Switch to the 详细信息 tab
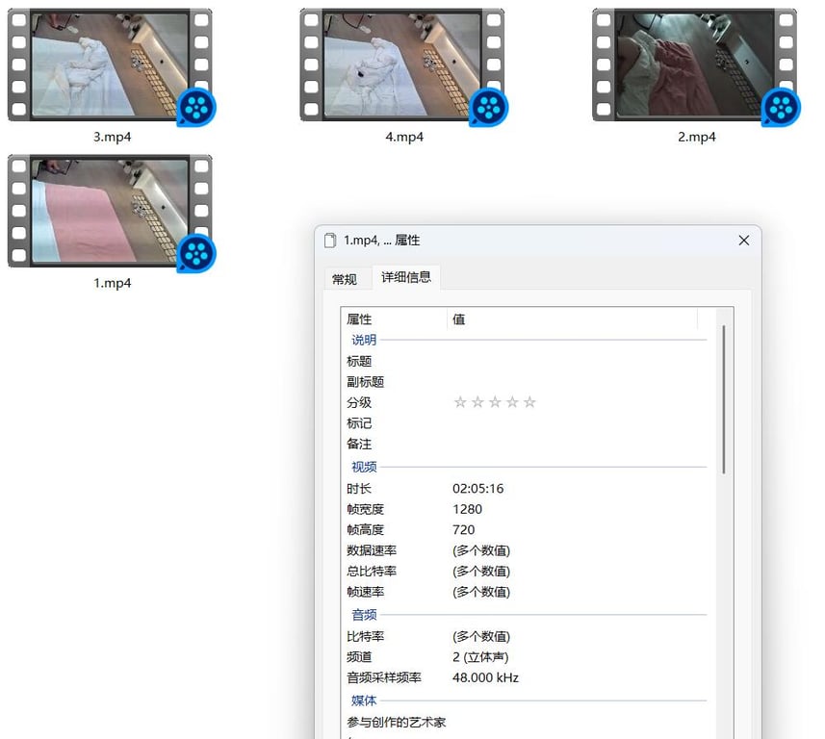 point(406,277)
